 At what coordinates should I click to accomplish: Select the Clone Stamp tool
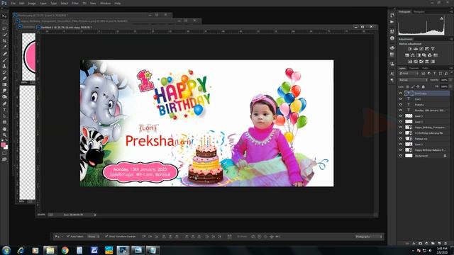click(x=4, y=66)
